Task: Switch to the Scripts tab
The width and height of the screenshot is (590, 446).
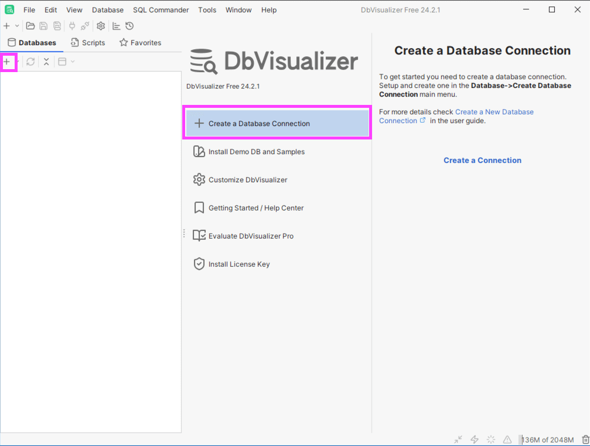Action: click(88, 43)
